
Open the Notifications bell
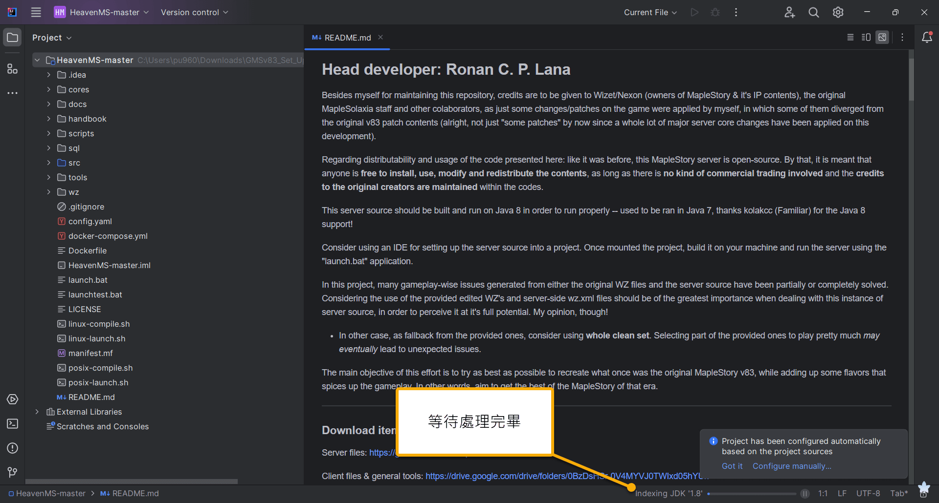pos(927,38)
